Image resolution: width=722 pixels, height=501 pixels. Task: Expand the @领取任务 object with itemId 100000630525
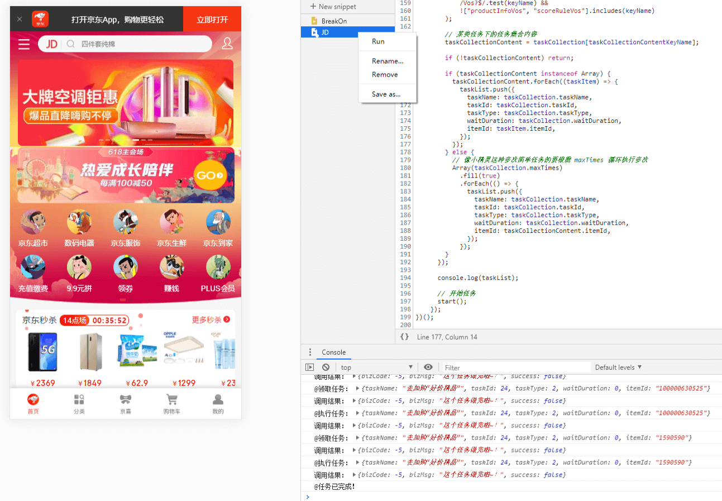(357, 389)
